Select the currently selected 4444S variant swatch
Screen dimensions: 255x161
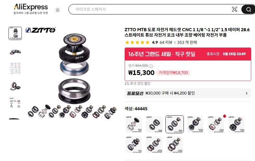point(175,124)
